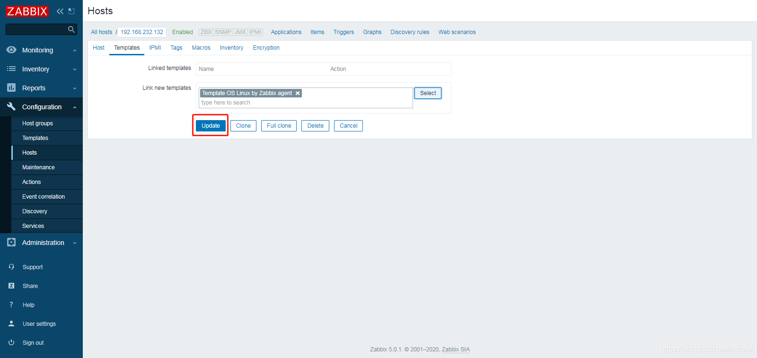Click the Enabled status link

[183, 32]
